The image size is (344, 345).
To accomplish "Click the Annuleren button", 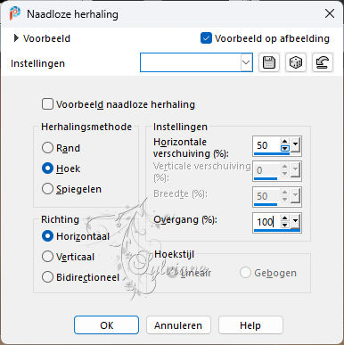I will point(178,325).
